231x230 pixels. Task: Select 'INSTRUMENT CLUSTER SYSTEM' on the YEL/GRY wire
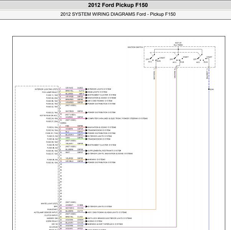102,145
